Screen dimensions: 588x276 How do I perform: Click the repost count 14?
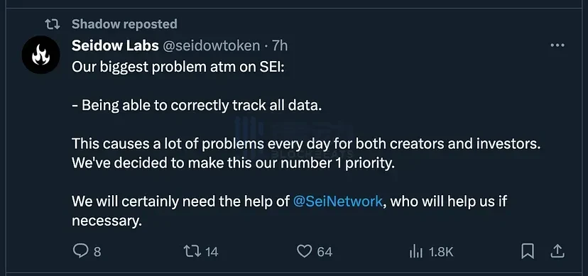212,252
